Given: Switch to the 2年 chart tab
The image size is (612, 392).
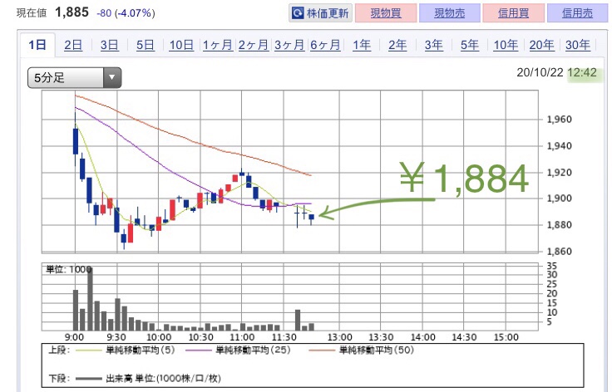Looking at the screenshot, I should (397, 45).
